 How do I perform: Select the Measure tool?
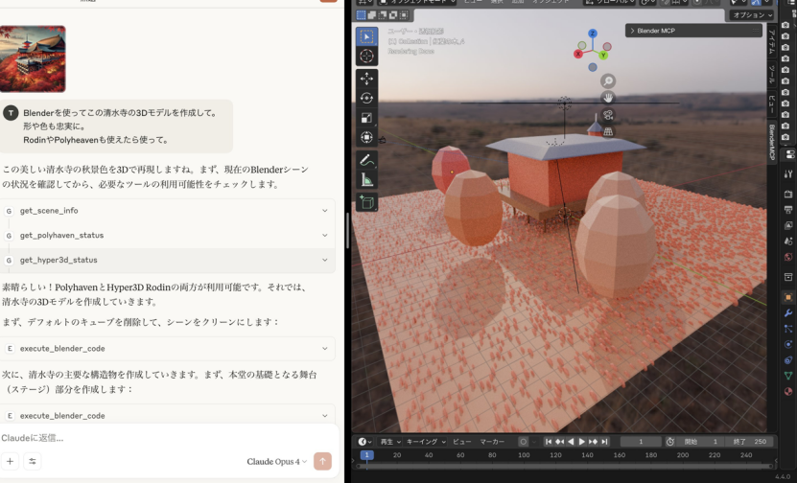[366, 179]
